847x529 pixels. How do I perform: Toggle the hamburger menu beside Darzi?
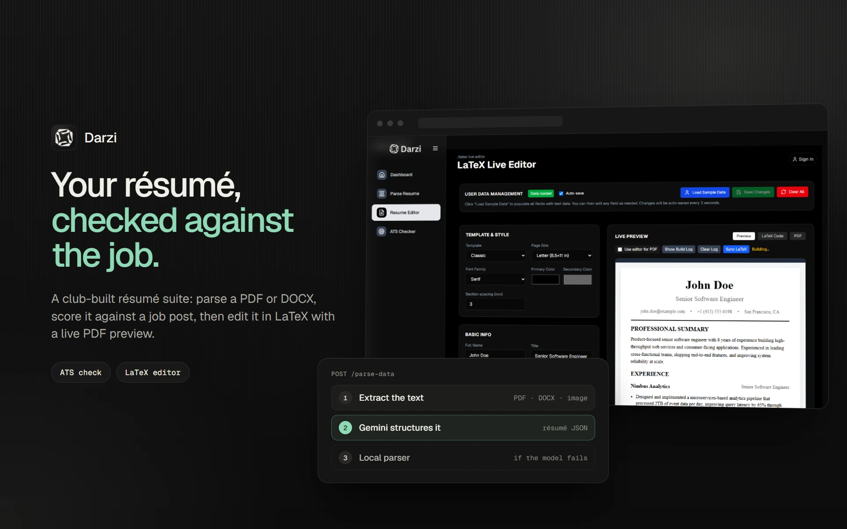435,149
